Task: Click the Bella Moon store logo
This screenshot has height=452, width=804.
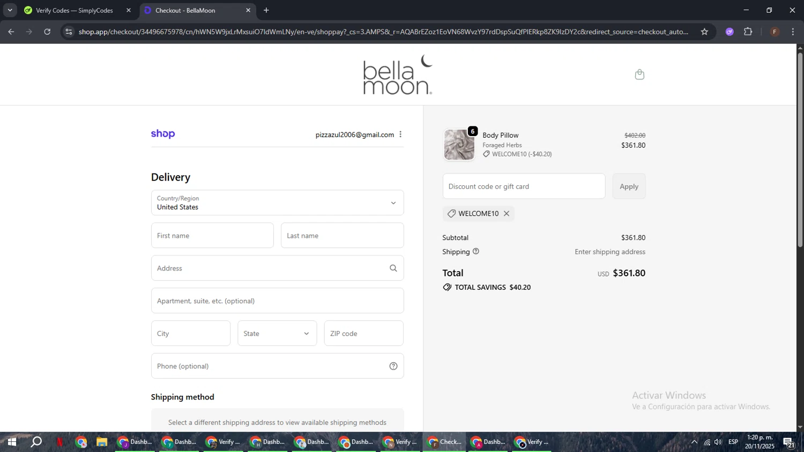Action: pyautogui.click(x=398, y=74)
